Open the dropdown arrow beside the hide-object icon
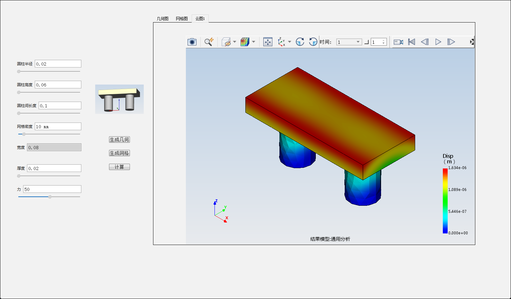Viewport: 511px width, 299px height. coord(235,42)
